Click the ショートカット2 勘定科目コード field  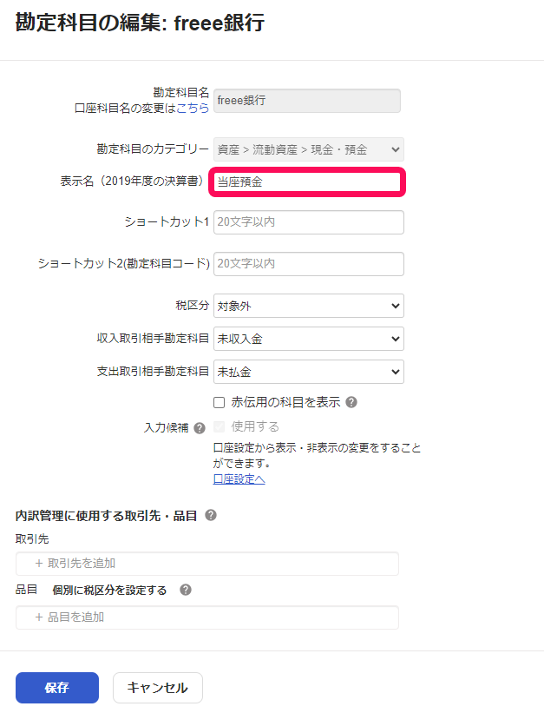pyautogui.click(x=308, y=264)
